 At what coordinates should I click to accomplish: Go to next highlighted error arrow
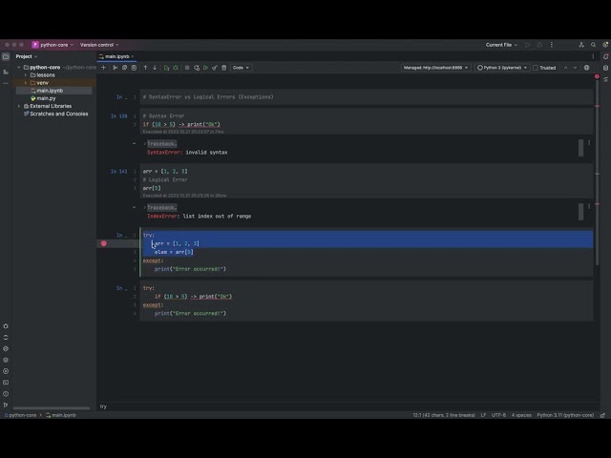575,68
